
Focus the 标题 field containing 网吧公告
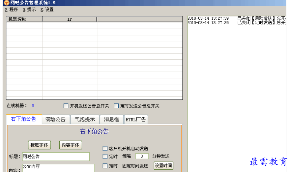tap(56, 157)
